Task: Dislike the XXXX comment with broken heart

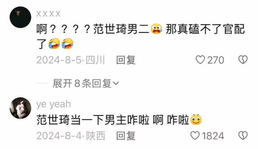Action: [243, 60]
